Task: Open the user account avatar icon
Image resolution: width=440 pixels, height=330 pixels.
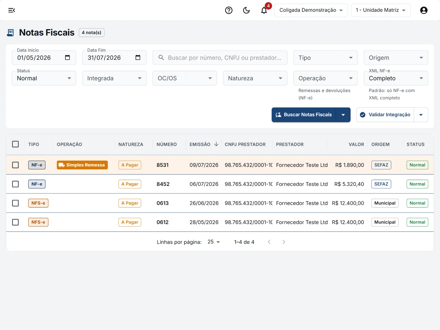Action: pyautogui.click(x=424, y=10)
